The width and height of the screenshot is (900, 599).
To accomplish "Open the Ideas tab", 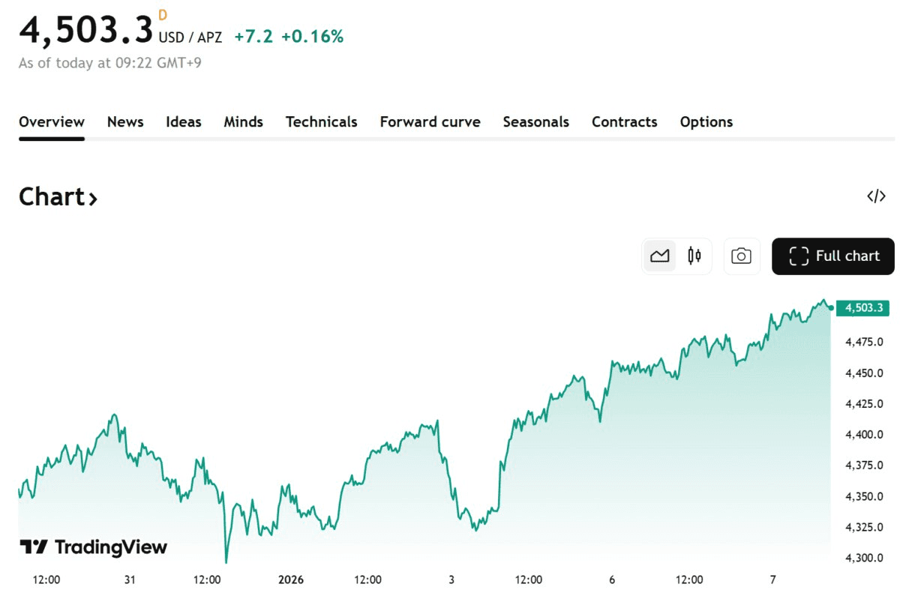I will tap(183, 121).
